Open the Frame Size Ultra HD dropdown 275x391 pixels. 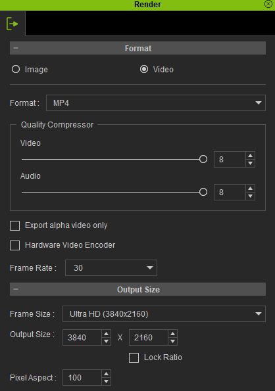pyautogui.click(x=164, y=313)
